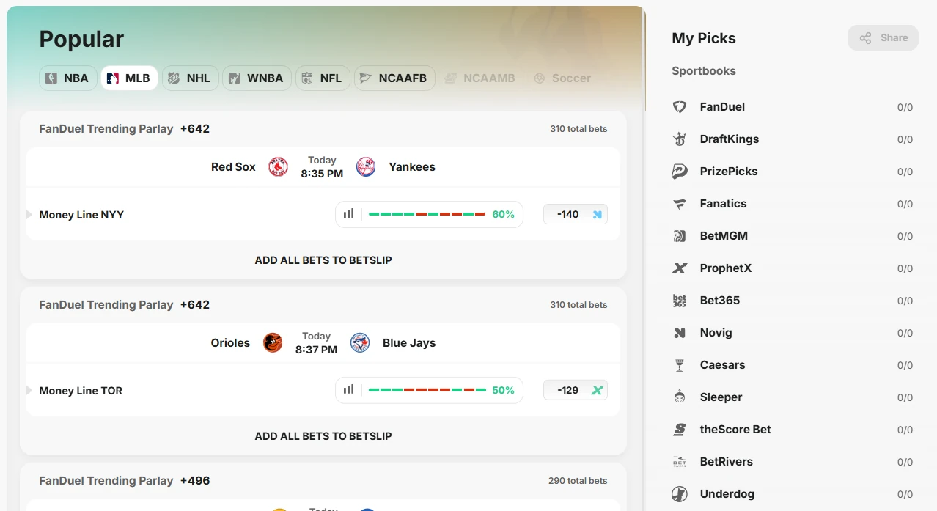937x511 pixels.
Task: Click the "Money Line NYY" label
Action: tap(81, 215)
